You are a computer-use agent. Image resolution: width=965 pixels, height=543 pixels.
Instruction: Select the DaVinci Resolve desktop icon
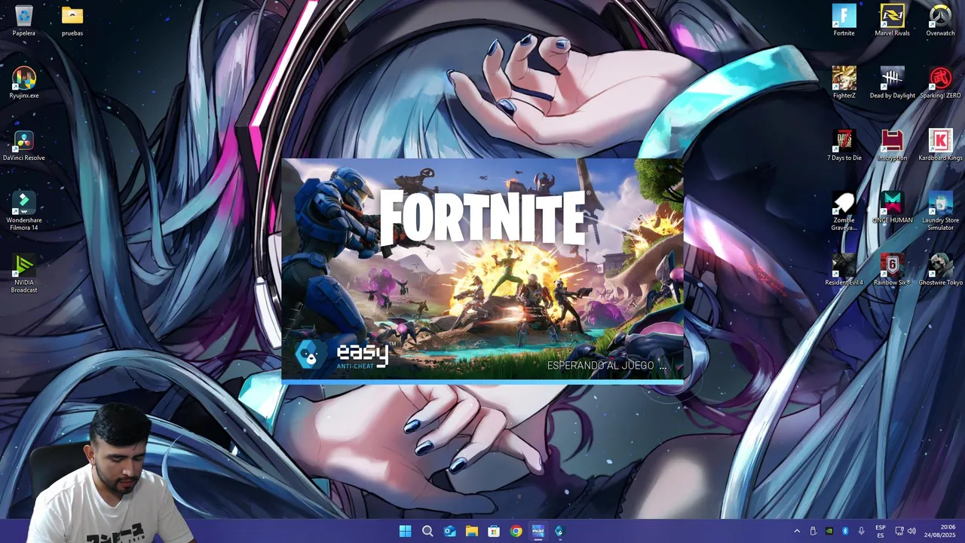coord(23,146)
